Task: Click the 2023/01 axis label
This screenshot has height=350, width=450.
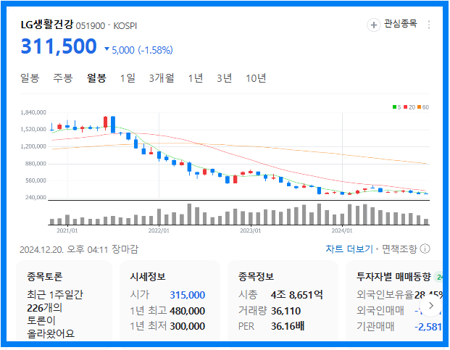Action: (x=250, y=230)
